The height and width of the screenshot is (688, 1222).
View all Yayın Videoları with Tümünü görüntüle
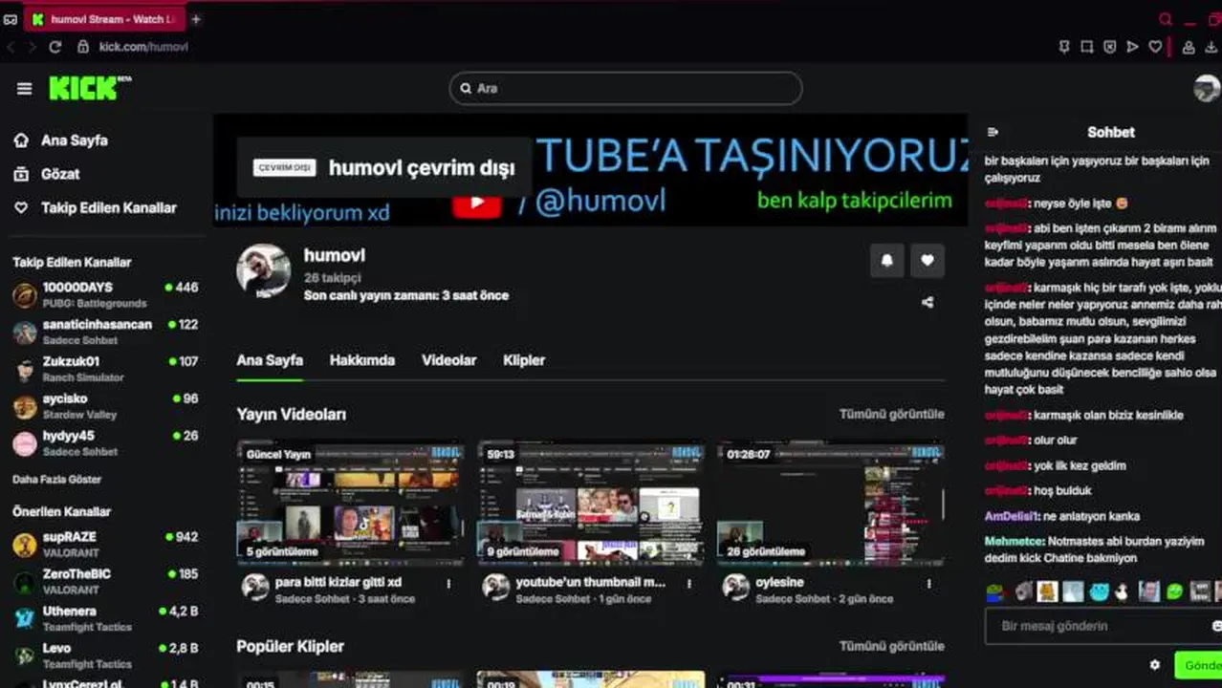(x=892, y=414)
